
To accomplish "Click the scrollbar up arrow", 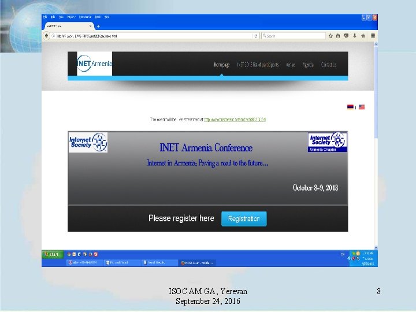I will pyautogui.click(x=376, y=44).
